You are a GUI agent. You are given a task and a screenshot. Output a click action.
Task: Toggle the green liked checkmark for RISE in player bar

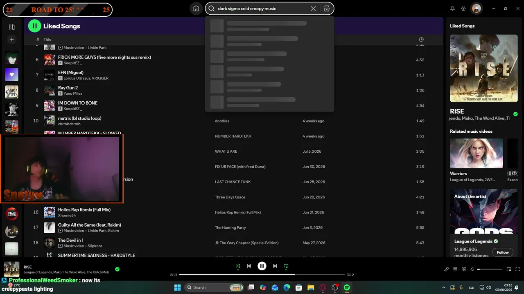(117, 269)
